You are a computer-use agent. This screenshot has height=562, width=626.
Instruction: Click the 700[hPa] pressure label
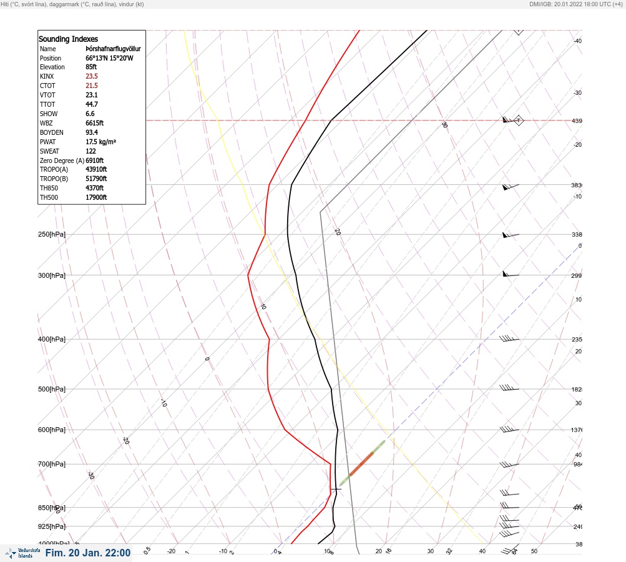pos(52,464)
